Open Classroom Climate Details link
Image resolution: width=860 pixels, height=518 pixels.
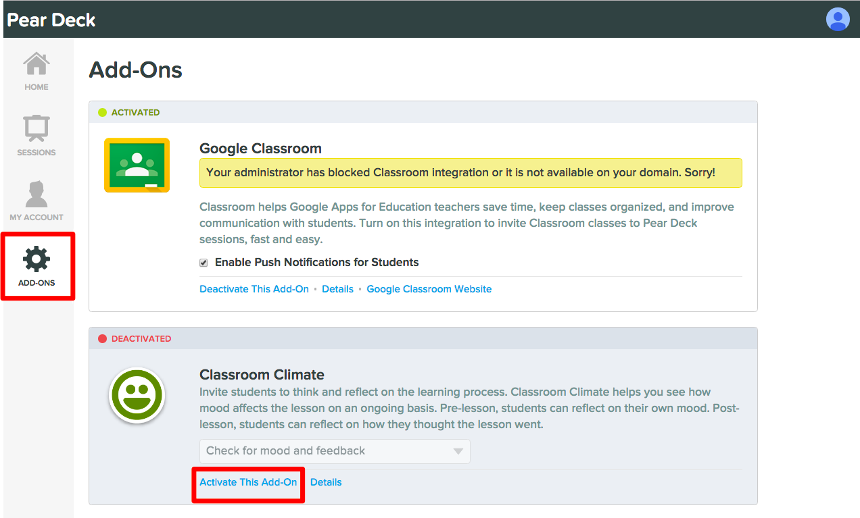tap(326, 482)
